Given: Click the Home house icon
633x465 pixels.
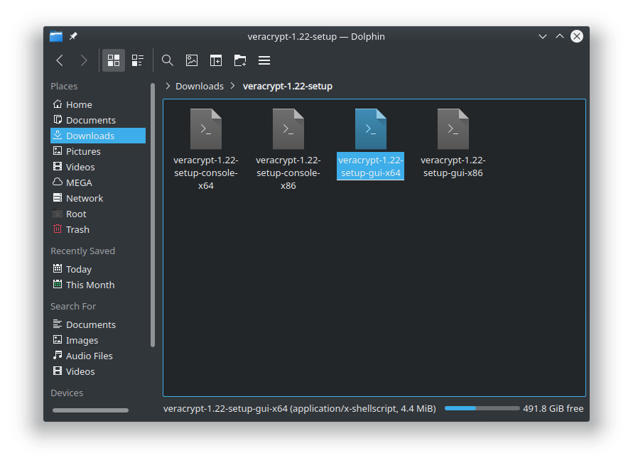Looking at the screenshot, I should pyautogui.click(x=58, y=104).
